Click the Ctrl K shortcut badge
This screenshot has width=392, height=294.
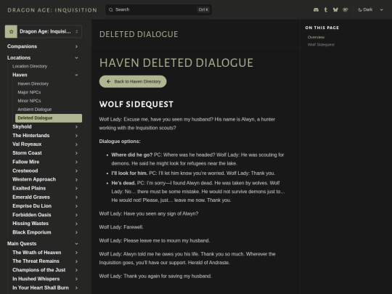point(203,9)
